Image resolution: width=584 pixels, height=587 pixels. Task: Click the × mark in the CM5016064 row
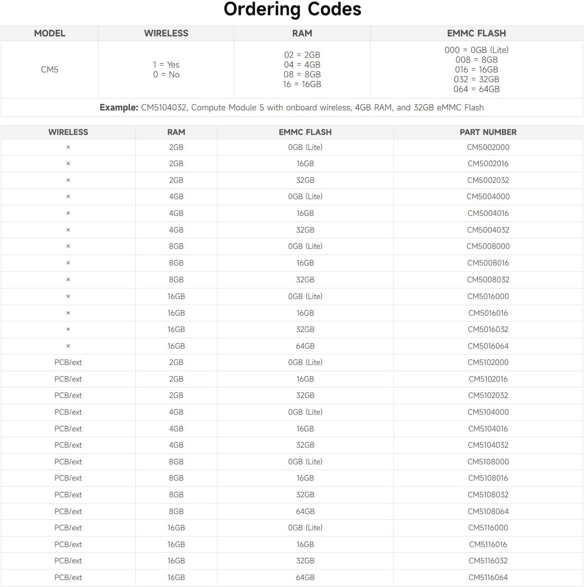(x=68, y=346)
